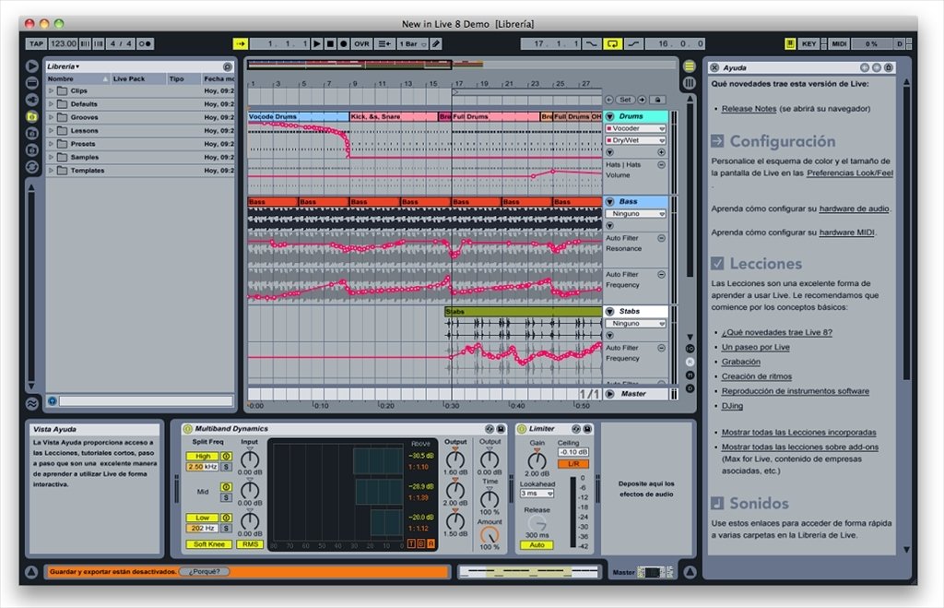Screen dimensions: 944x608
Task: Toggle the metronome button
Action: [x=145, y=43]
